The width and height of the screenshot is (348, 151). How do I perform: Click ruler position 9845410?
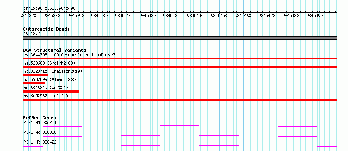click(x=124, y=16)
